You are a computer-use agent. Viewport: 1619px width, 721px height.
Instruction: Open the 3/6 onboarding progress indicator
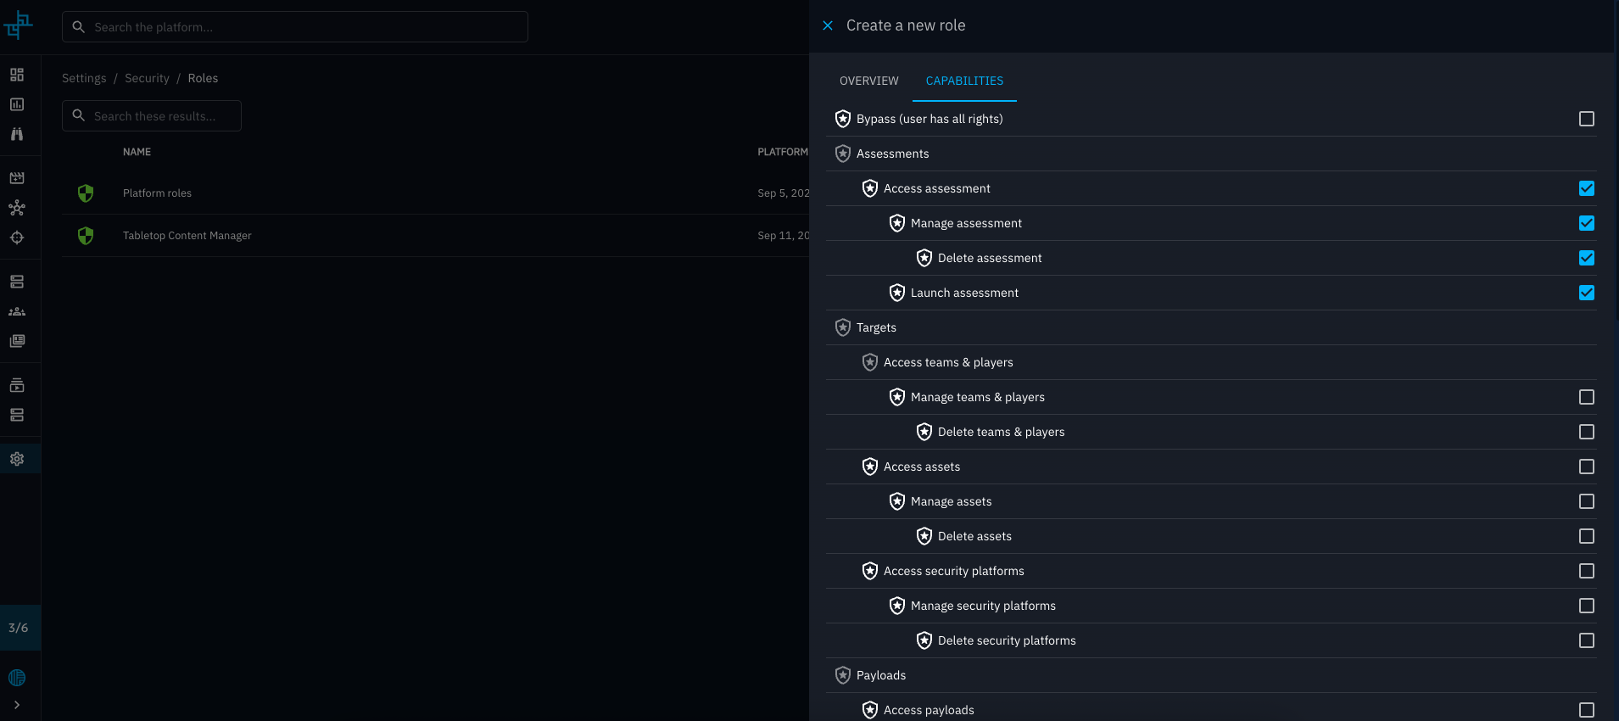(x=19, y=628)
